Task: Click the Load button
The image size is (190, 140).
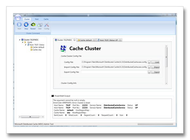Action: pyautogui.click(x=155, y=62)
